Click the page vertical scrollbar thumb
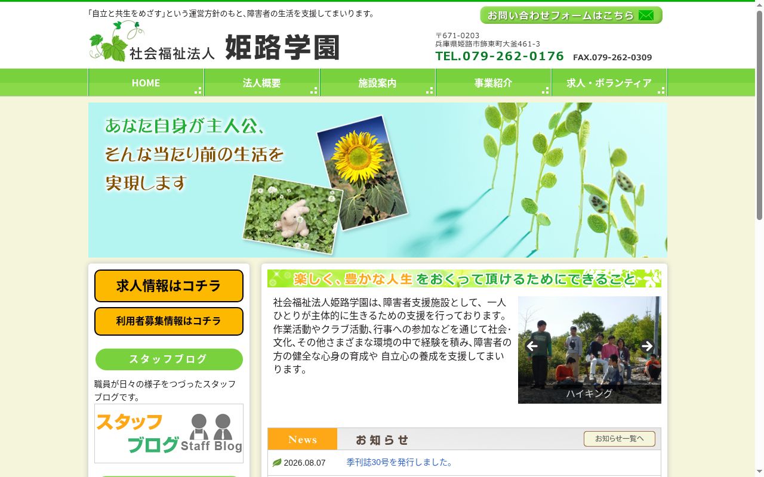 (759, 116)
